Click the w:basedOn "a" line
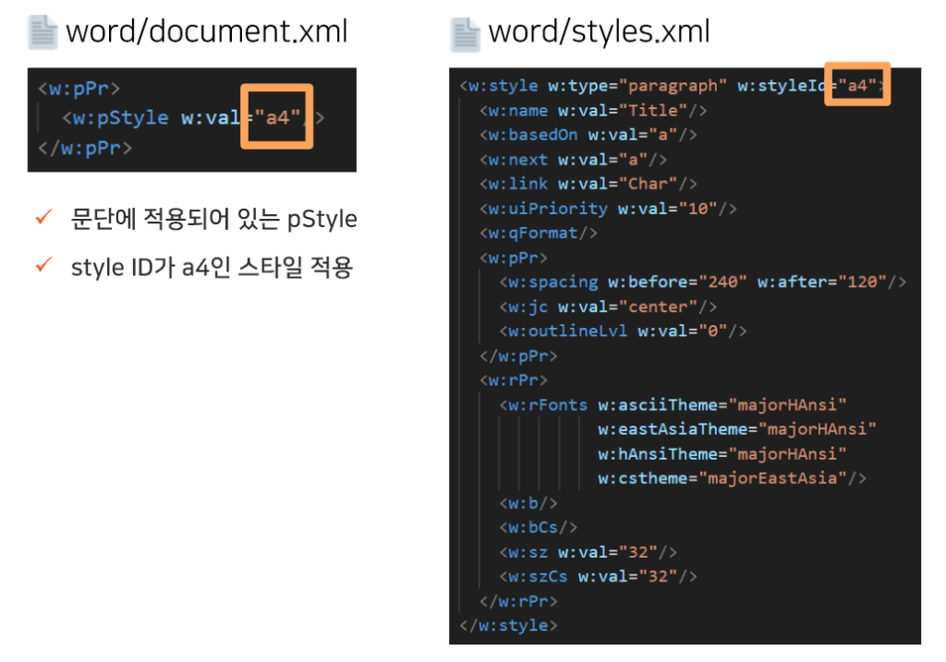946x662 pixels. [x=588, y=135]
